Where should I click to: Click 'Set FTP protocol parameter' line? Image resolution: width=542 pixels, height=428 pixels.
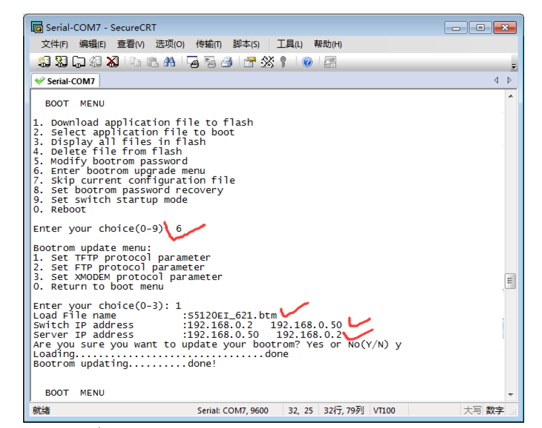pos(119,267)
